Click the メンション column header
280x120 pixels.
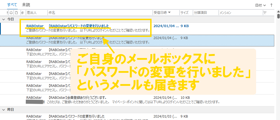[x=225, y=12]
